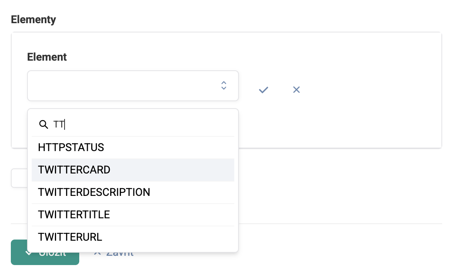Click the X icon beside Zavřít

point(97,253)
